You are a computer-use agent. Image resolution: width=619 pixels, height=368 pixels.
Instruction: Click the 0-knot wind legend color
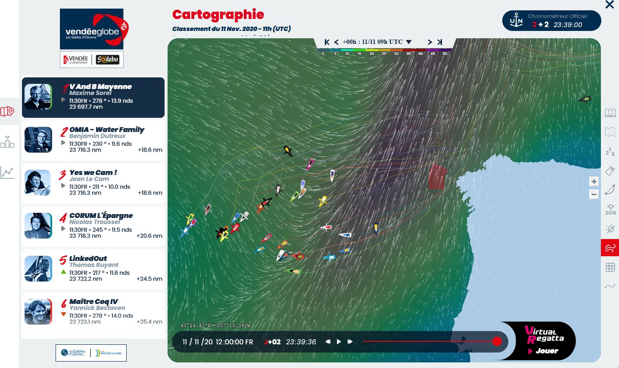pyautogui.click(x=323, y=50)
